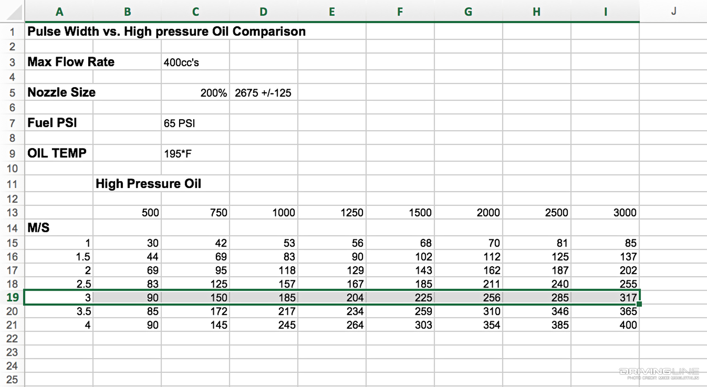
Task: Click the cell showing 2675 +/-125
Action: 263,93
